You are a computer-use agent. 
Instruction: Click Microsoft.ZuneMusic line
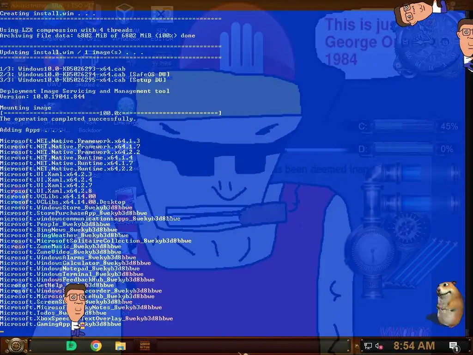click(x=61, y=246)
